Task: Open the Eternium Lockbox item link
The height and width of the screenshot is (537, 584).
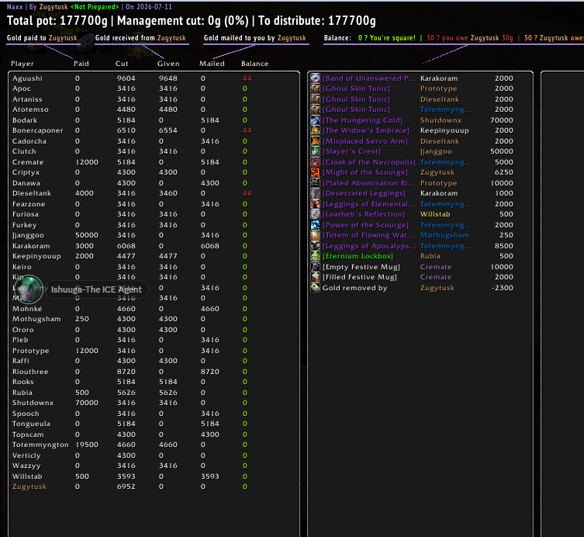Action: coord(358,256)
